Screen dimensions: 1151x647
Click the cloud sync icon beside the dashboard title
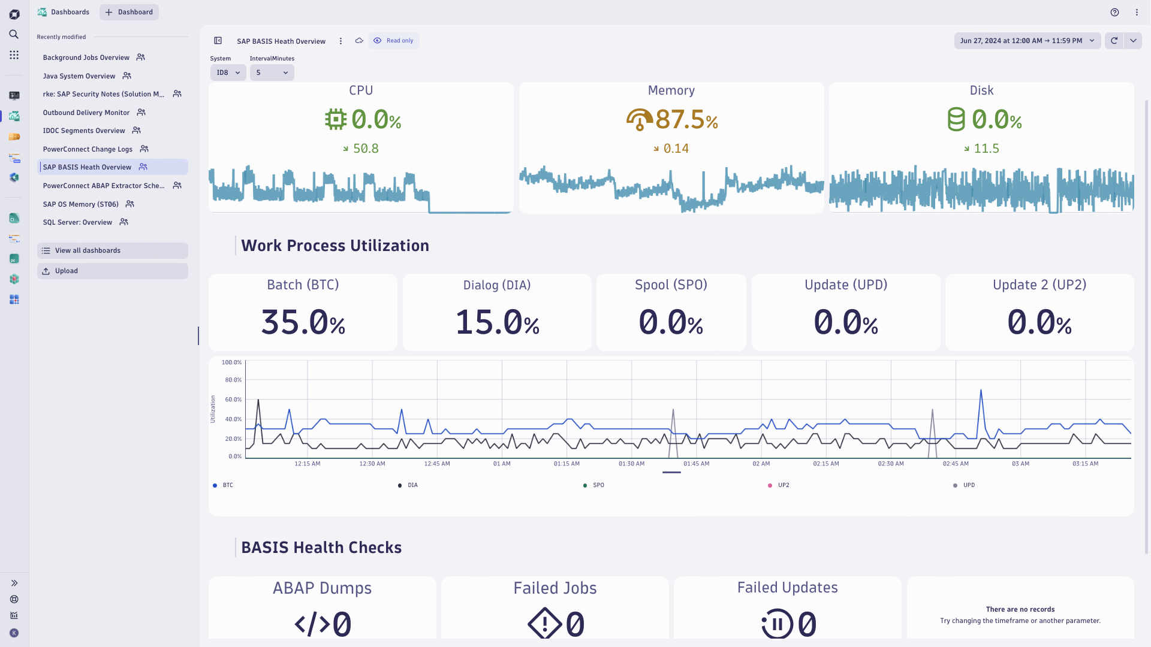click(x=359, y=40)
